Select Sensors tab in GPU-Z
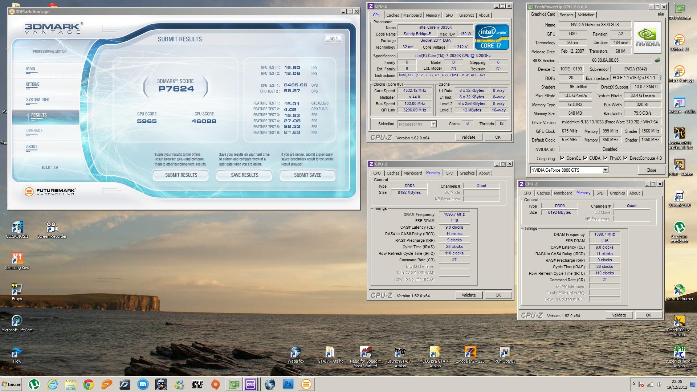The width and height of the screenshot is (697, 392). 566,15
